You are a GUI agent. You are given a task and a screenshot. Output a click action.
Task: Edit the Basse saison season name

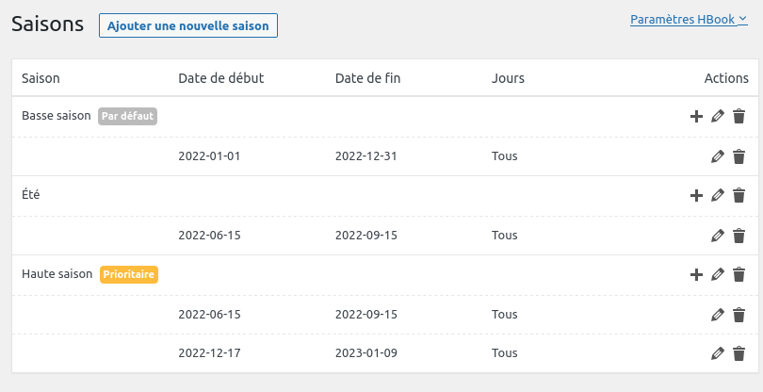coord(718,116)
